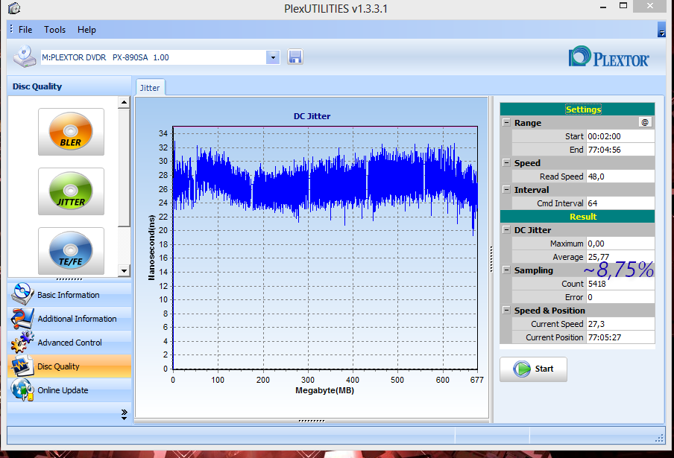Click the Settings header

point(577,109)
